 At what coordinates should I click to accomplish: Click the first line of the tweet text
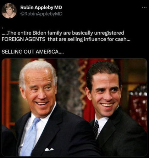coord(63,33)
